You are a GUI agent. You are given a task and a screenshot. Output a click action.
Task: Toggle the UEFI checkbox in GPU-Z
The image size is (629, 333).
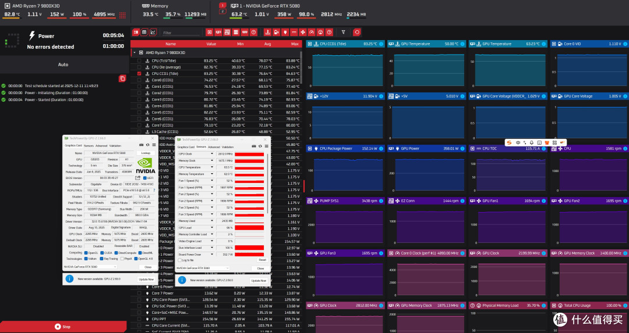145,178
